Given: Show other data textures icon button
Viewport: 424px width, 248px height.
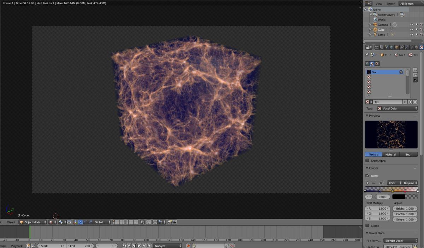Looking at the screenshot, I should pos(377,64).
